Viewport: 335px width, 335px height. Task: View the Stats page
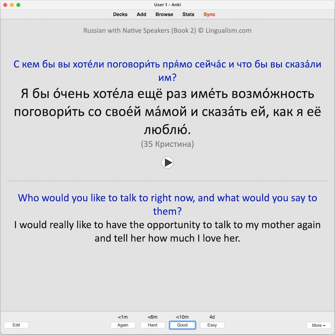point(188,14)
